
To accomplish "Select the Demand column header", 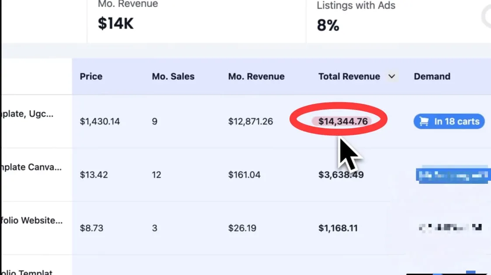I will click(432, 77).
